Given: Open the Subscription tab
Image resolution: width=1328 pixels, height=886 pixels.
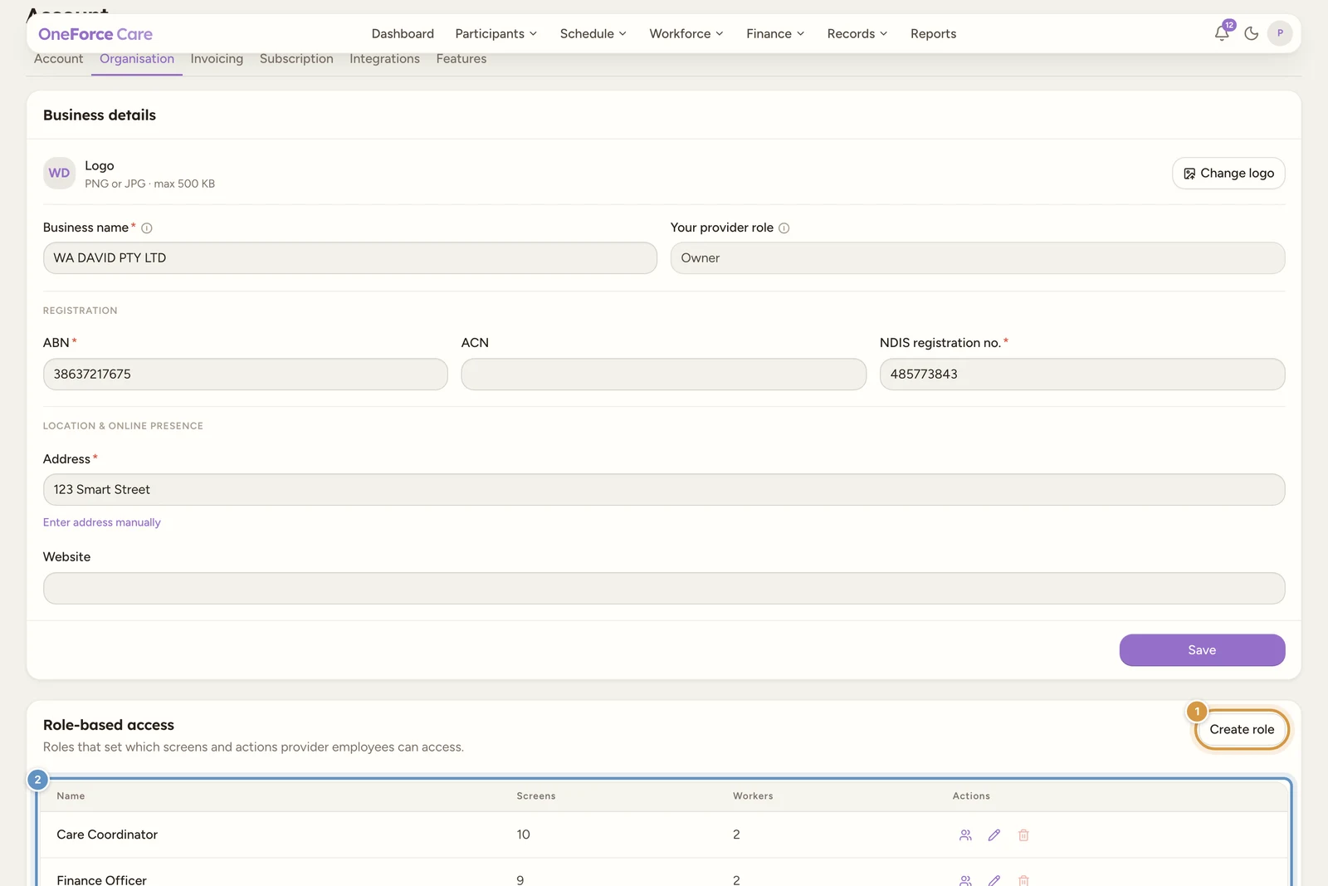Looking at the screenshot, I should point(296,59).
